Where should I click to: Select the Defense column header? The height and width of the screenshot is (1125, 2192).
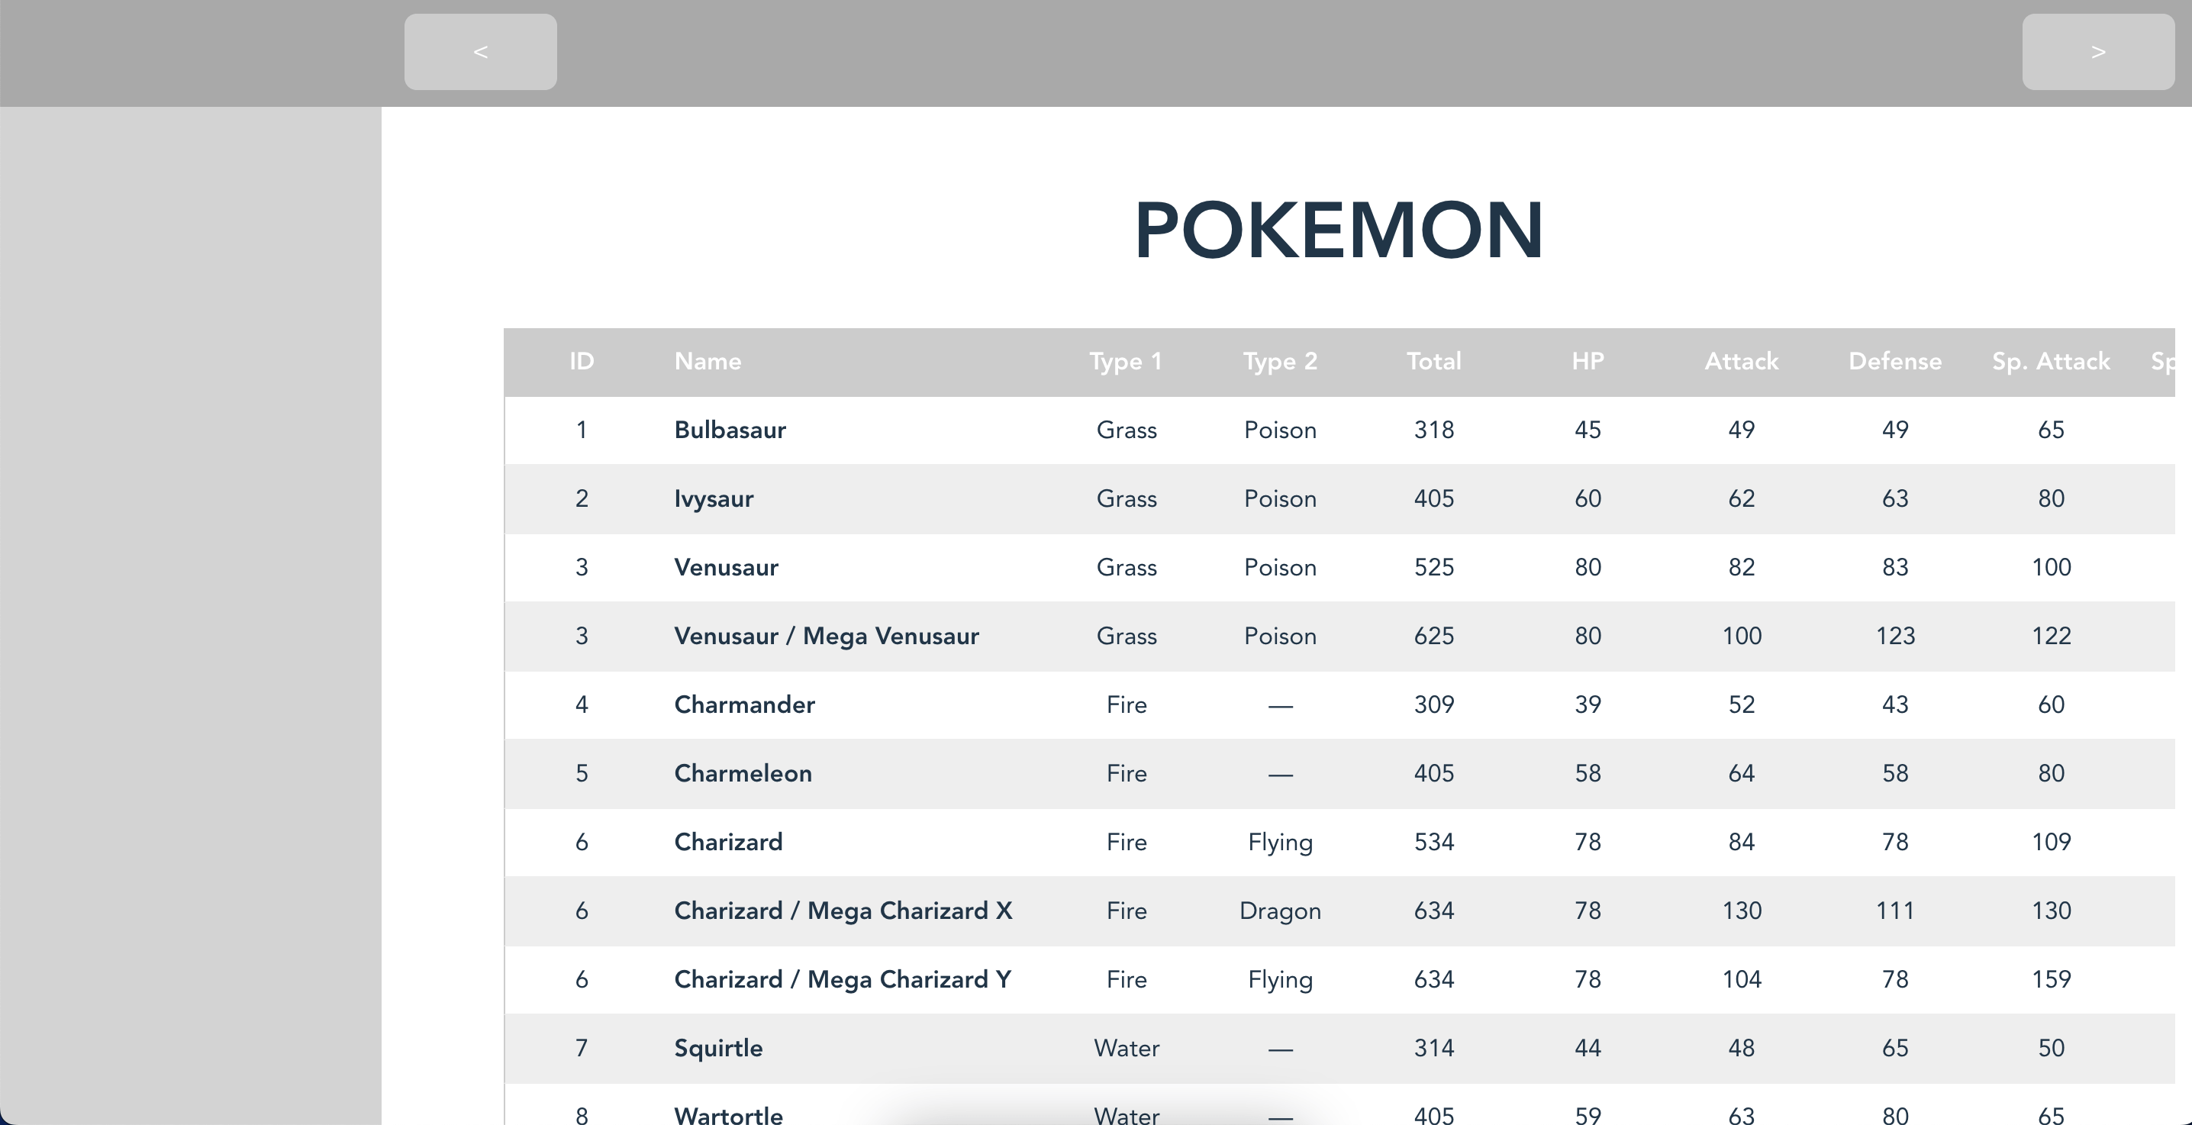[x=1895, y=362]
